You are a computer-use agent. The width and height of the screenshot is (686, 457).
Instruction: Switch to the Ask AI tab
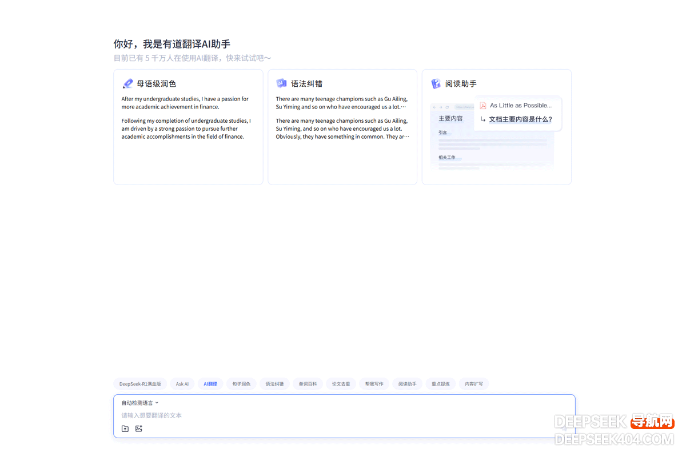[x=182, y=384]
